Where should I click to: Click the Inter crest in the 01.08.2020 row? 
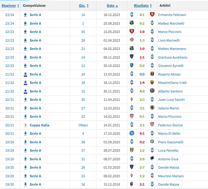click(x=152, y=142)
